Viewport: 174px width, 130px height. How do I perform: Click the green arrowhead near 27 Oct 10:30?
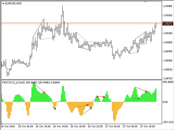tap(138, 98)
